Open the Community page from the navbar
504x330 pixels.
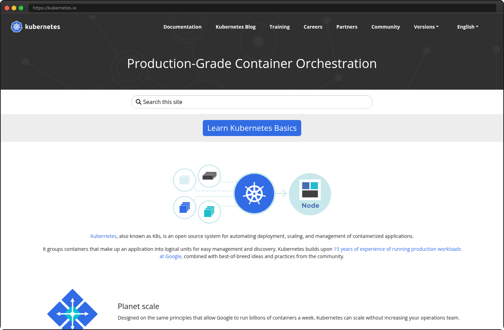[x=385, y=27]
